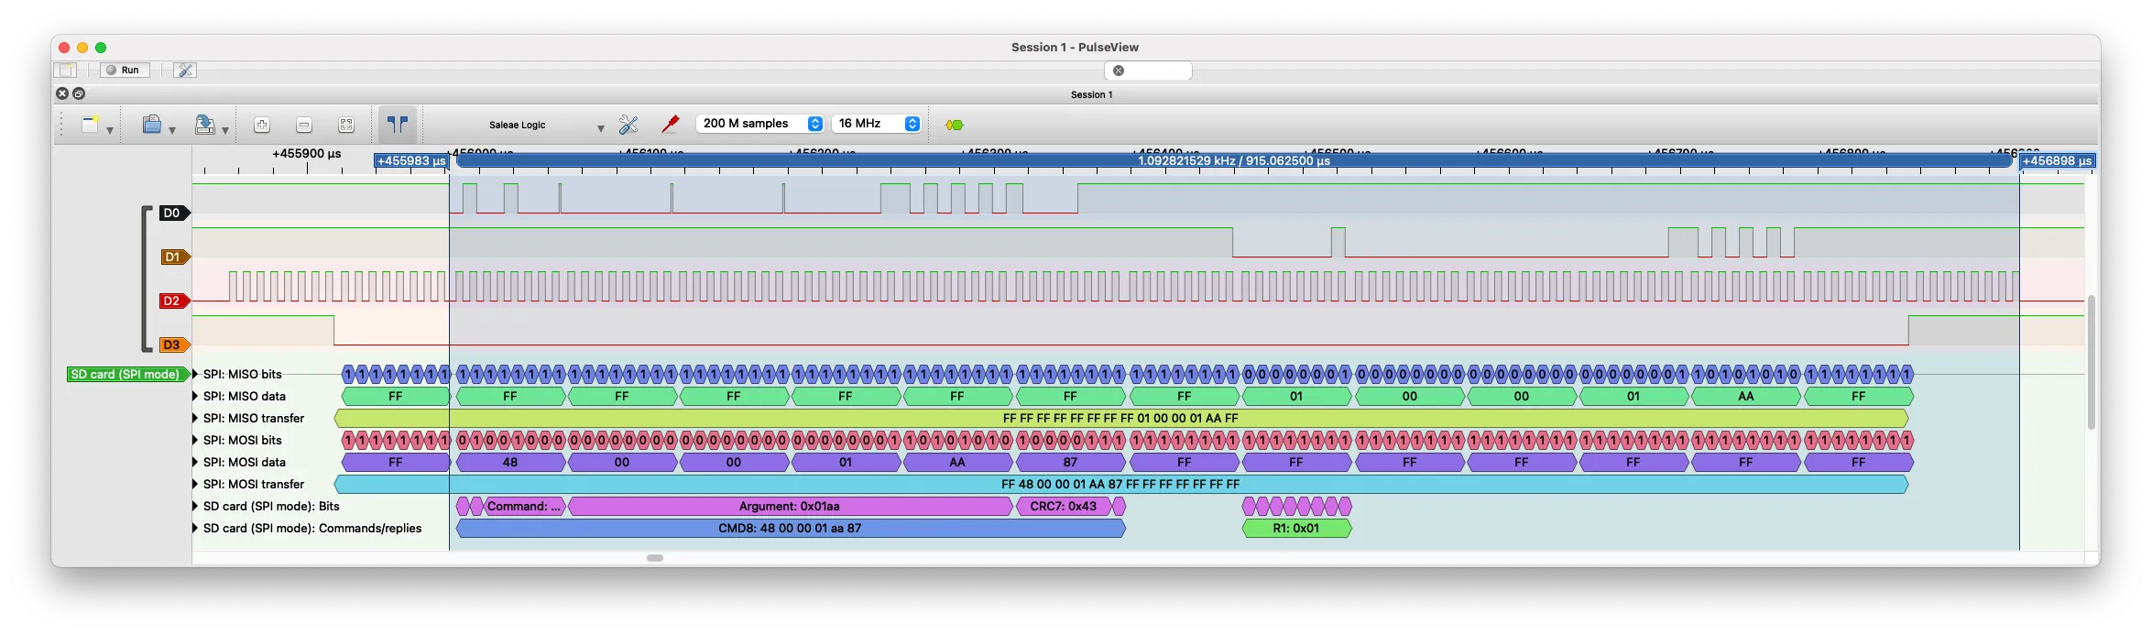Toggle the cursors display button
This screenshot has height=635, width=2152.
pyautogui.click(x=398, y=124)
